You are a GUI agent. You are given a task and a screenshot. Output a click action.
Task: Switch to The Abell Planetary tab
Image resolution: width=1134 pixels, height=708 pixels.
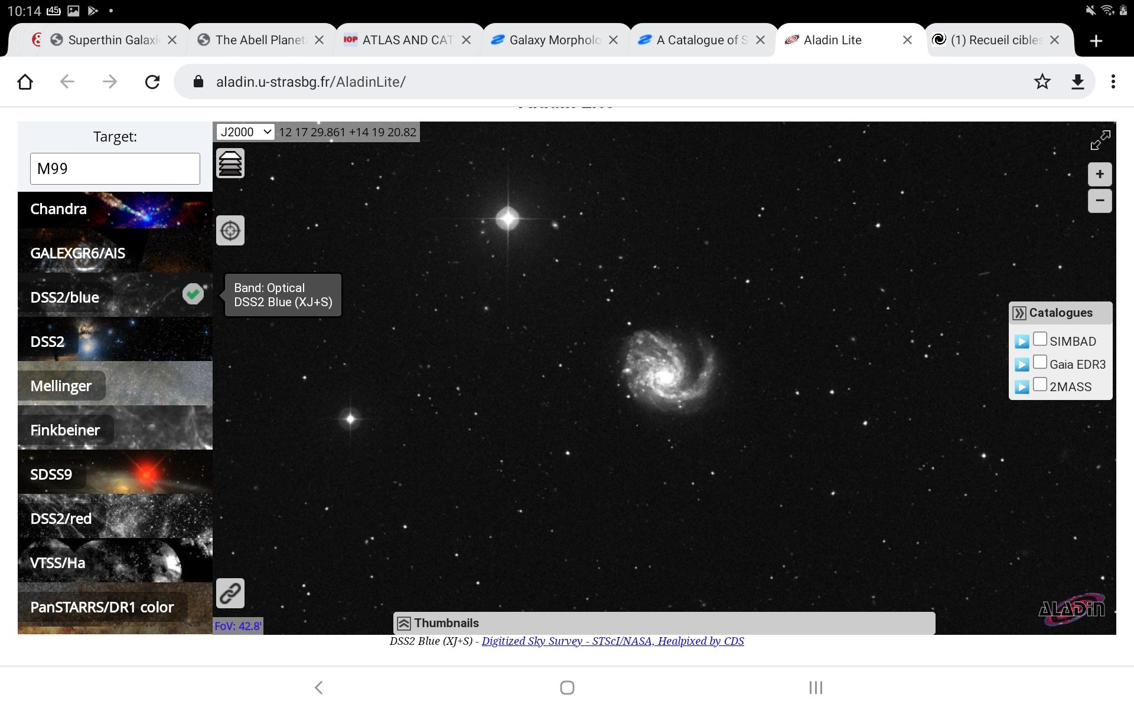(x=260, y=40)
